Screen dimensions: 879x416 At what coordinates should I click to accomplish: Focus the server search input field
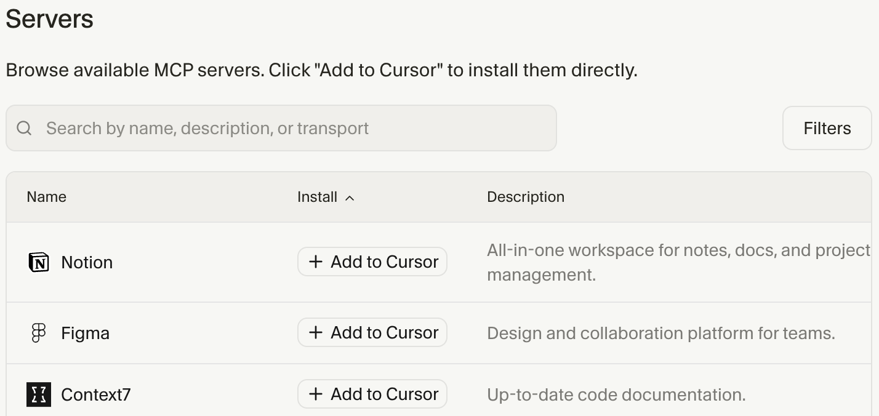[295, 128]
